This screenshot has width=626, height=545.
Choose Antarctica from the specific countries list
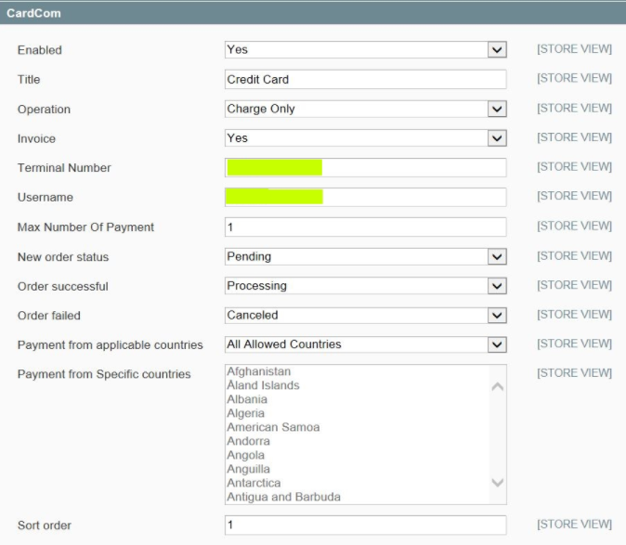point(254,483)
